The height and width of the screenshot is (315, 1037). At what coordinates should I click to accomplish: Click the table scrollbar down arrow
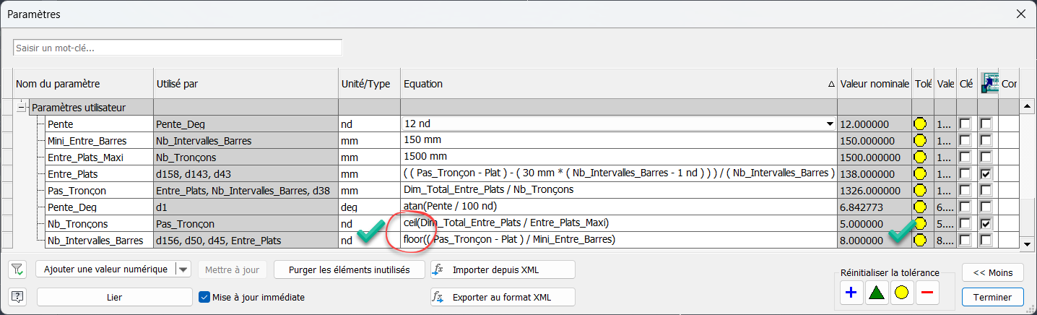tap(1027, 244)
